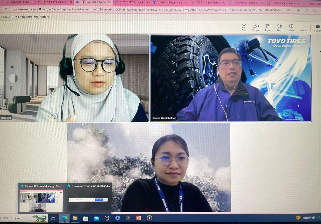The width and height of the screenshot is (321, 224).
Task: Open the meeting Chat panel
Action: coord(244,27)
